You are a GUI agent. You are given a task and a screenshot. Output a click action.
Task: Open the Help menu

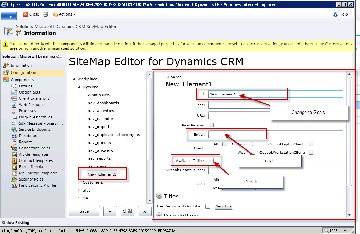click(342, 14)
